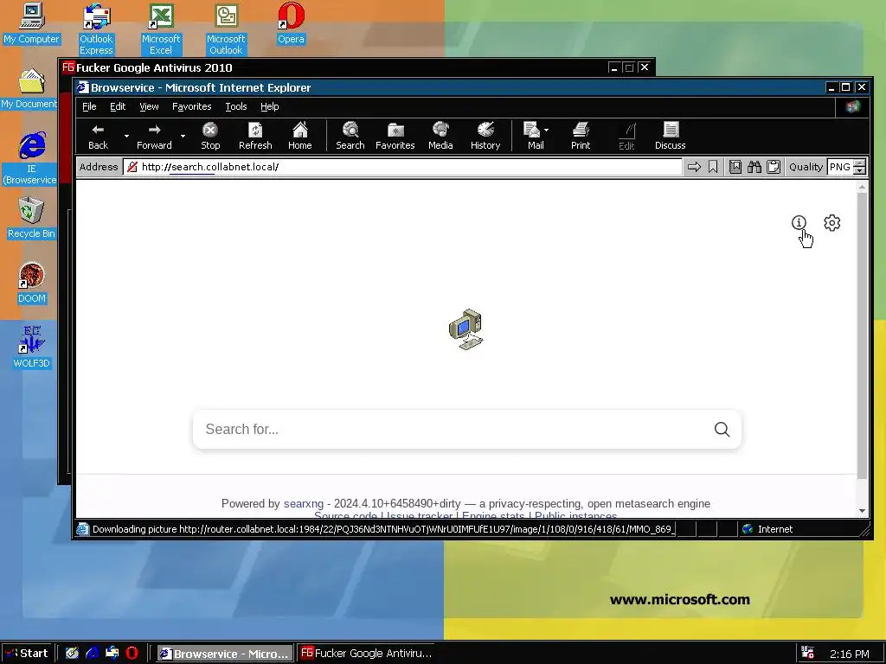Image resolution: width=886 pixels, height=664 pixels.
Task: Expand the Back history dropdown arrow
Action: 126,136
